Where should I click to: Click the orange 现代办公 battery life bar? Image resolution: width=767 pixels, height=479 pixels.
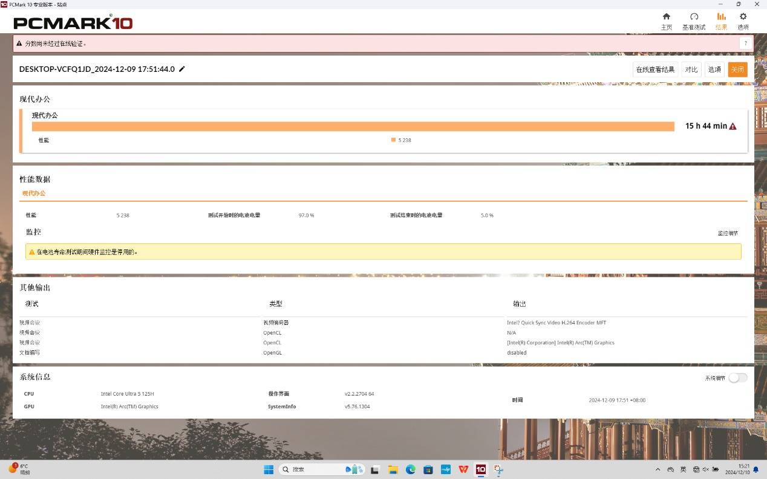coord(353,126)
